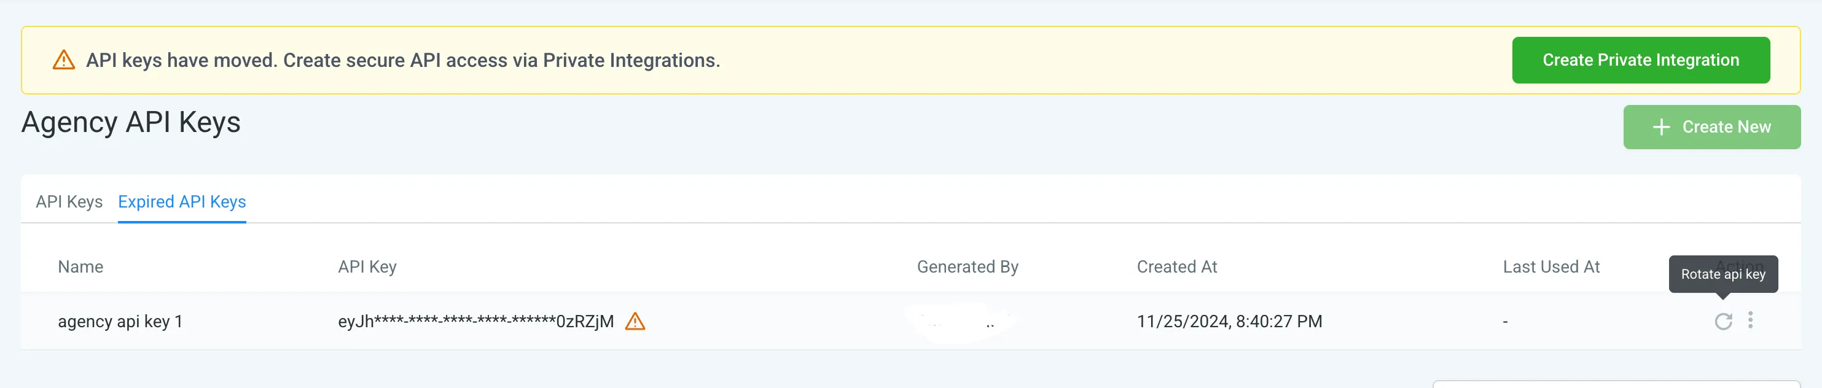Click the warning triangle beside the masked key

pyautogui.click(x=636, y=322)
